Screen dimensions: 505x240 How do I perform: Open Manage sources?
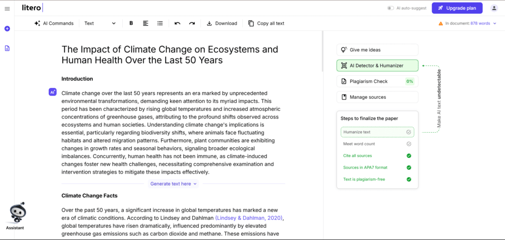click(x=377, y=97)
